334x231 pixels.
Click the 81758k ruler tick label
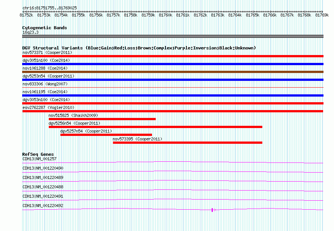coord(131,15)
